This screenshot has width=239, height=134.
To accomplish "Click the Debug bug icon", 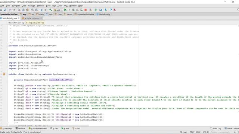I will coord(73,10).
